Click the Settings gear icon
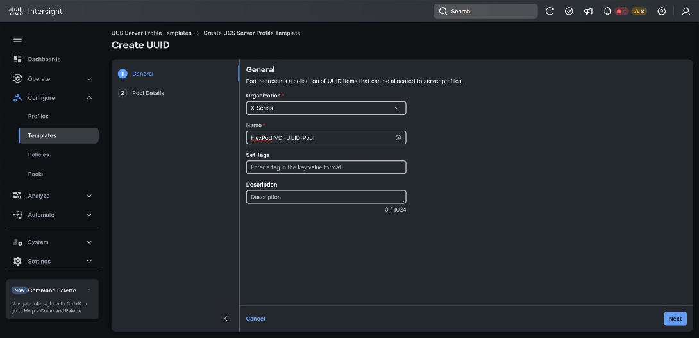This screenshot has height=338, width=699. click(x=17, y=261)
